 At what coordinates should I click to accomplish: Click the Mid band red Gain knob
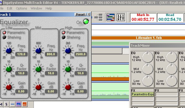pyautogui.click(x=38, y=87)
